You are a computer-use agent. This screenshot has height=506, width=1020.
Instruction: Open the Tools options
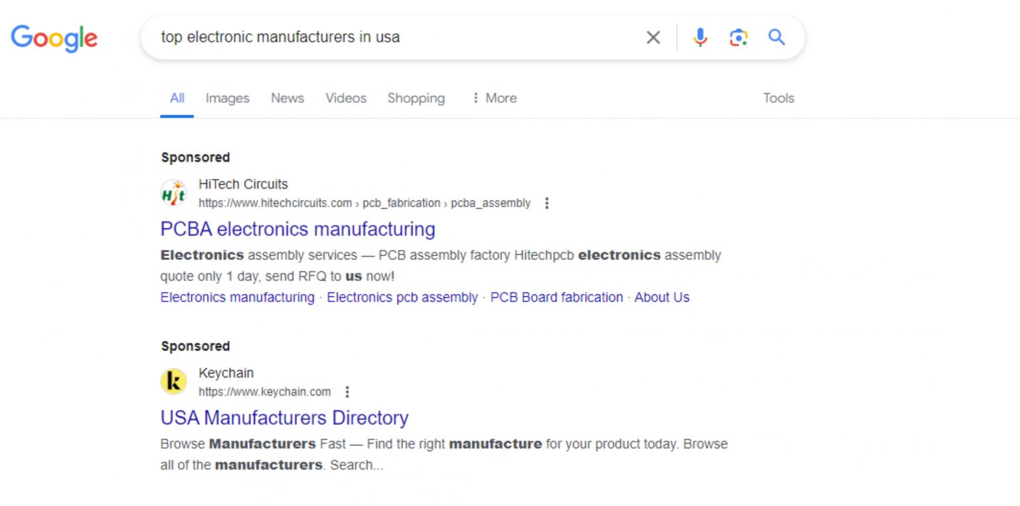click(x=778, y=98)
